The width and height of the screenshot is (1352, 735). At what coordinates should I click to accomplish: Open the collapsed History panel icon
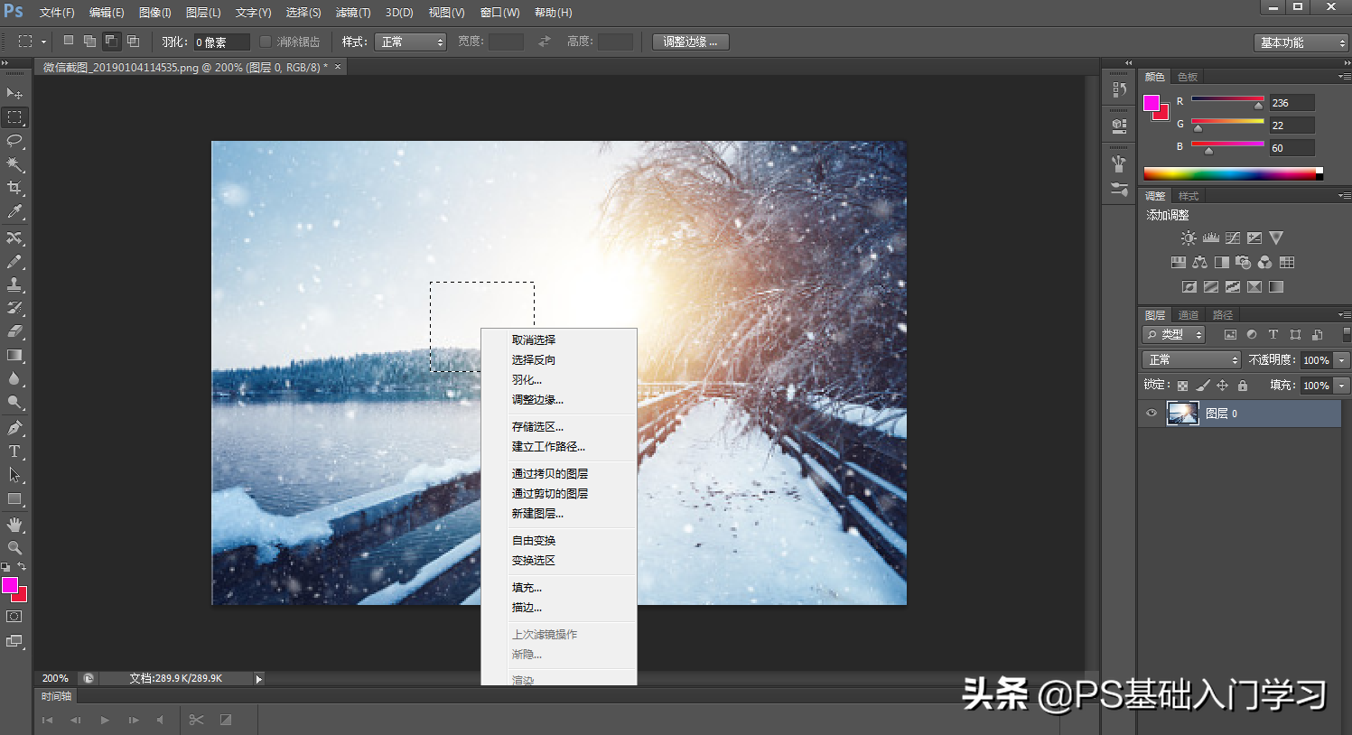point(1119,89)
